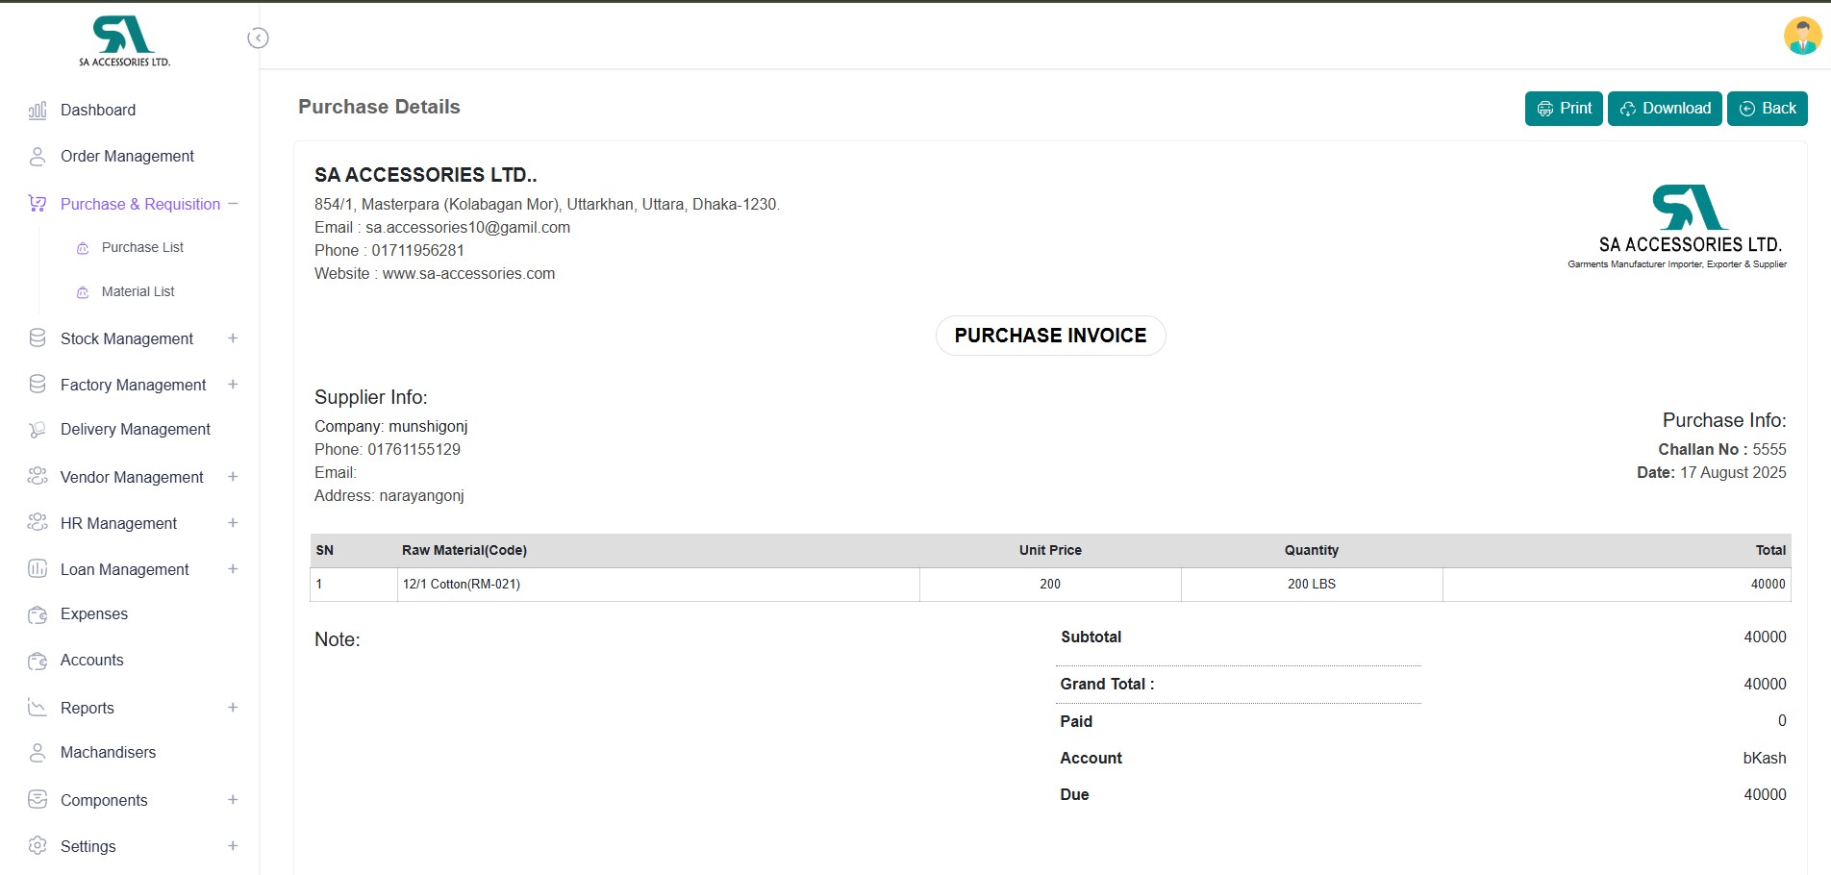Expand the Vendor Management submenu
The image size is (1831, 875).
point(233,477)
